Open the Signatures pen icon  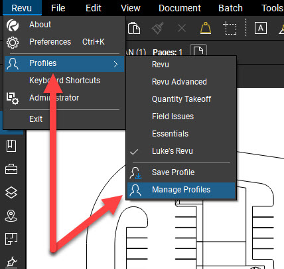(x=11, y=262)
